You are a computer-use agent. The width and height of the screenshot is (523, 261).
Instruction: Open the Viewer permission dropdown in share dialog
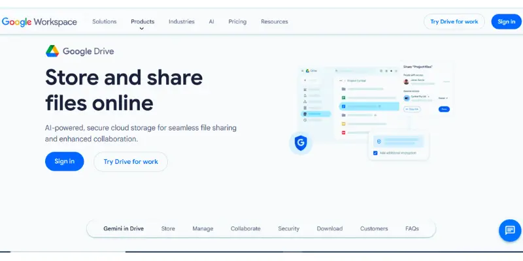point(443,98)
